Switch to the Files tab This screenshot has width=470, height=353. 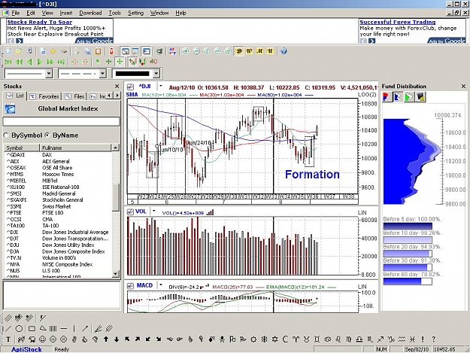[75, 96]
